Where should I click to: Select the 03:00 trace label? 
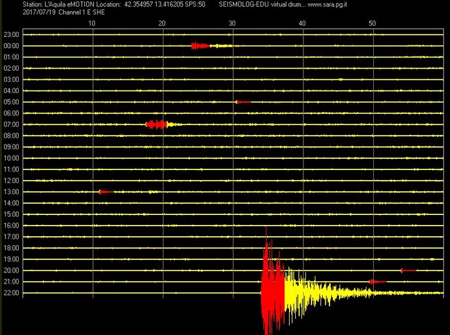pos(11,79)
